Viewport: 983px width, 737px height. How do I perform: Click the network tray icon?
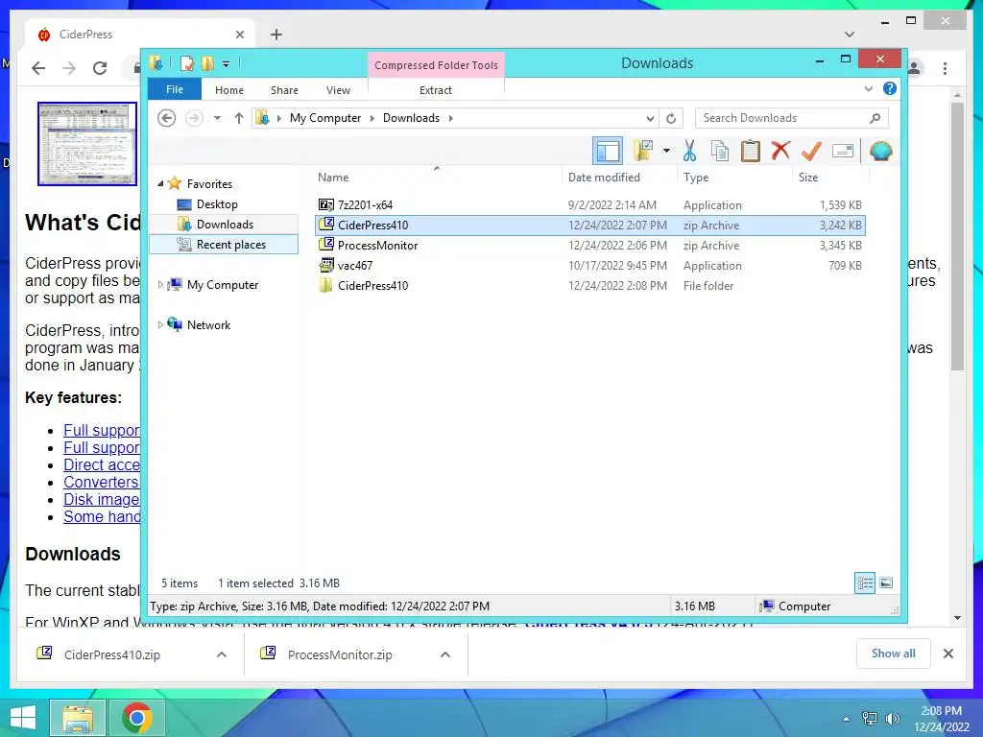click(870, 718)
